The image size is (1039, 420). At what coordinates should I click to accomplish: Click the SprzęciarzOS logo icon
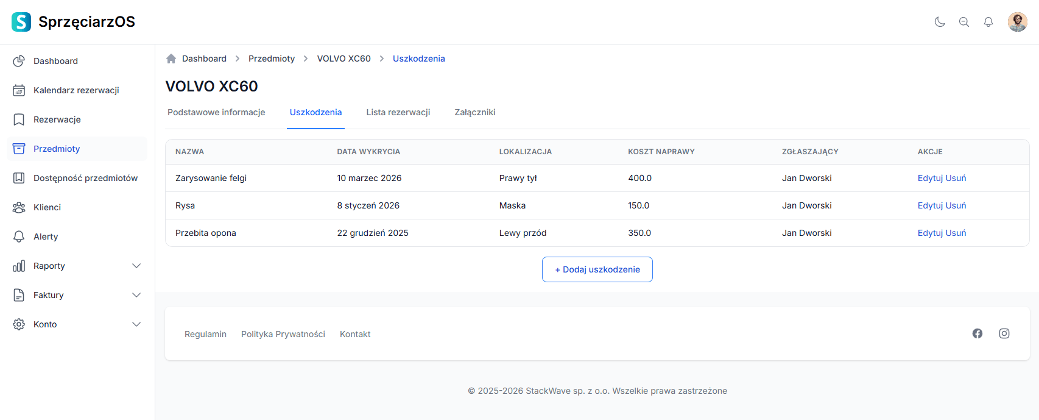click(x=21, y=22)
